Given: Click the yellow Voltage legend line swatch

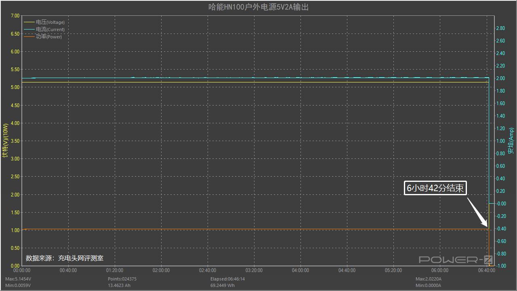Looking at the screenshot, I should click(29, 22).
